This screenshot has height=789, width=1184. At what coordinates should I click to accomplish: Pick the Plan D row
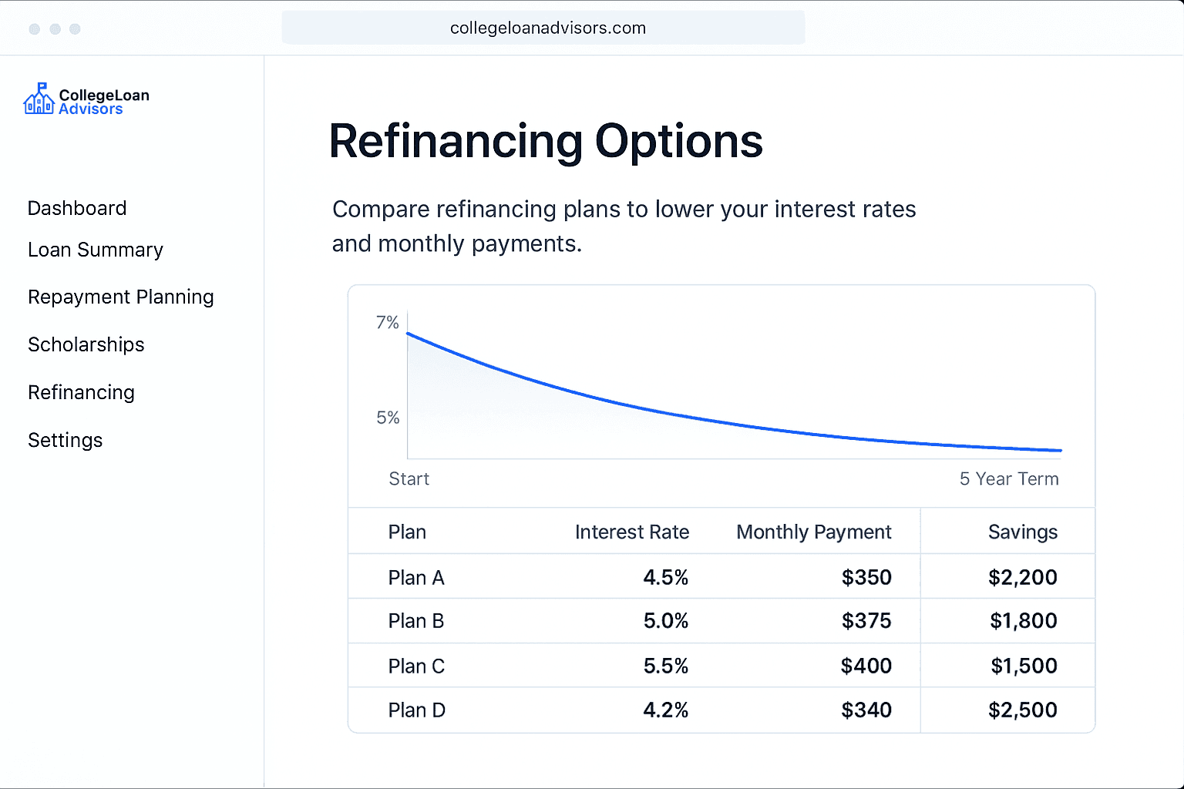(x=416, y=710)
